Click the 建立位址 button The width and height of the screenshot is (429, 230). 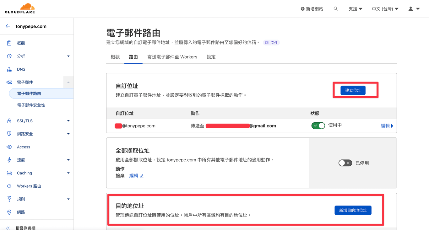(353, 90)
